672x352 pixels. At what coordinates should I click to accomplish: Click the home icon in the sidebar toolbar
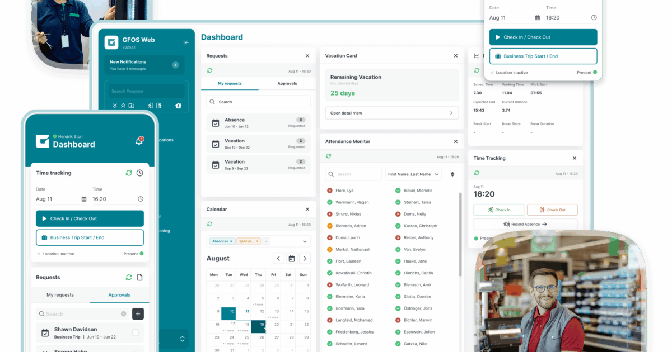click(178, 106)
